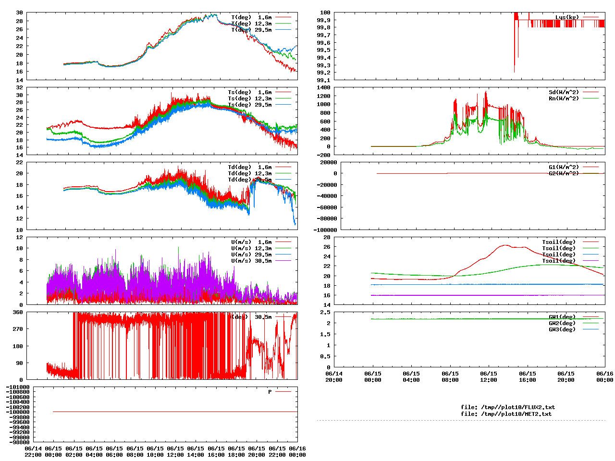
Task: Click the '06/14 22:00' time axis label
Action: 33,451
